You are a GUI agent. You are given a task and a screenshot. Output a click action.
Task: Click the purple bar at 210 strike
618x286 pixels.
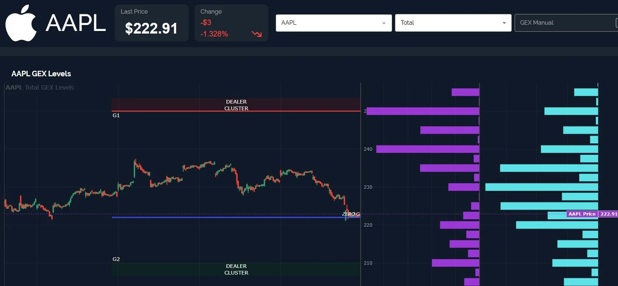(456, 263)
